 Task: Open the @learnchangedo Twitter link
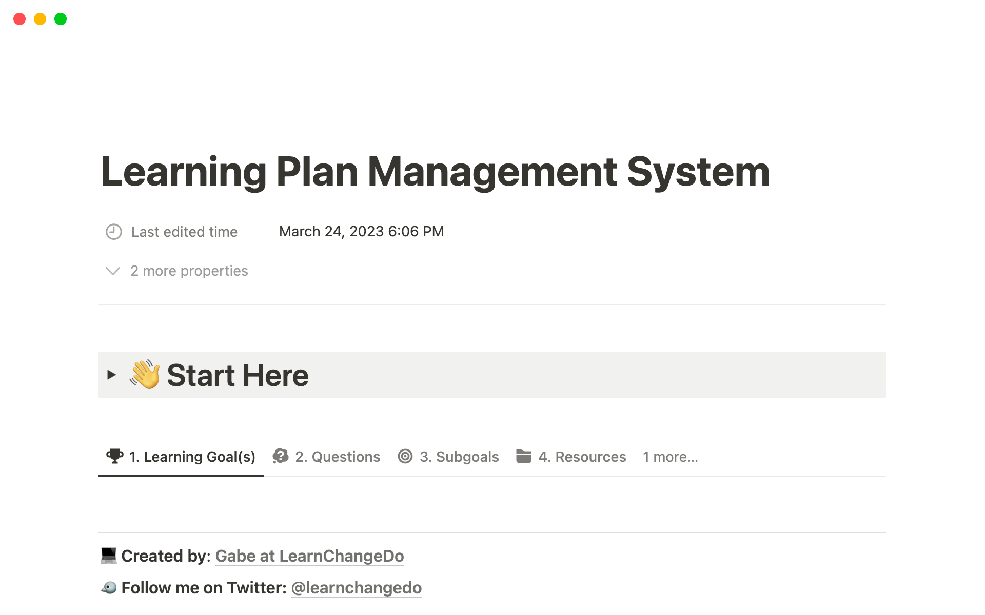coord(356,588)
